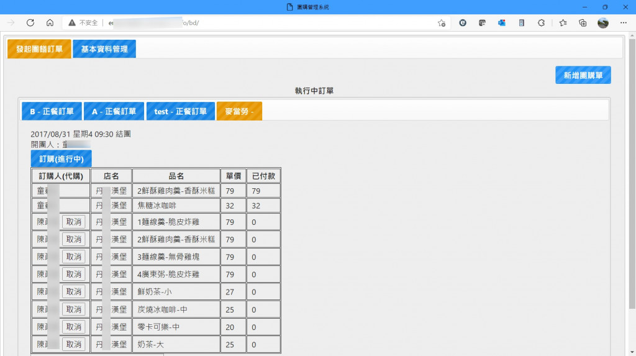Open the document-shaped extension icon

(x=521, y=23)
